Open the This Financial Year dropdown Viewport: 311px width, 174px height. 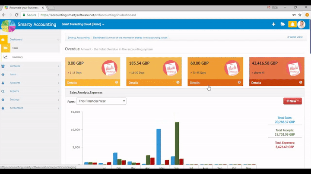click(101, 101)
